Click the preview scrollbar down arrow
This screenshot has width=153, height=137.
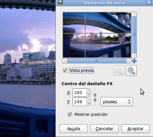point(134,56)
